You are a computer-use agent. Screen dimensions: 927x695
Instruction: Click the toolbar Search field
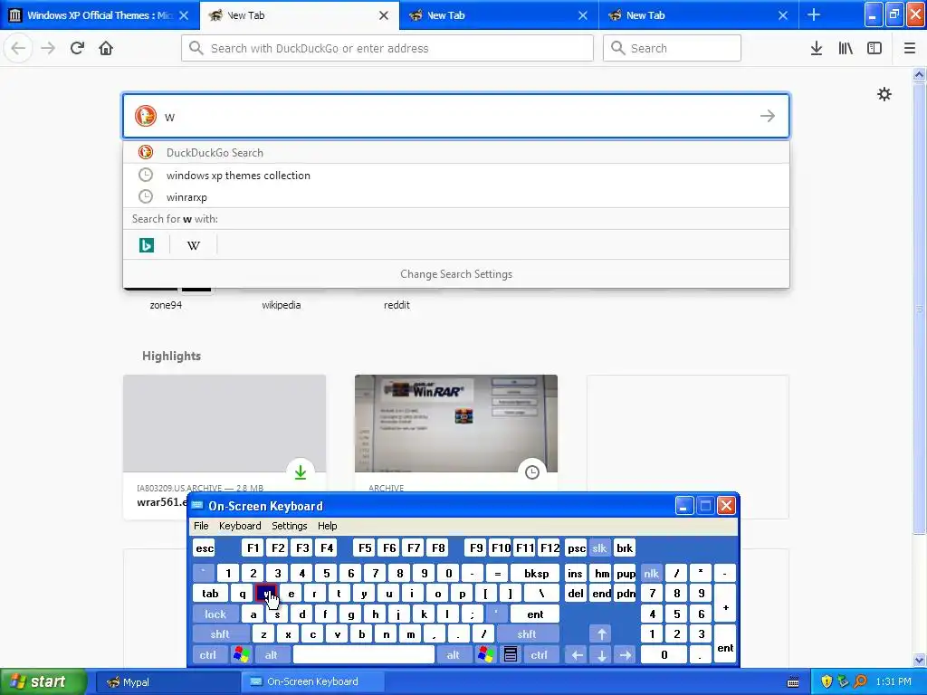tap(673, 48)
